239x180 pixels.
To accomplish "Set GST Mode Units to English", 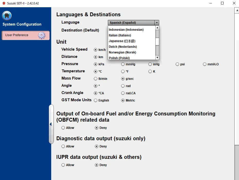I will (x=96, y=100).
